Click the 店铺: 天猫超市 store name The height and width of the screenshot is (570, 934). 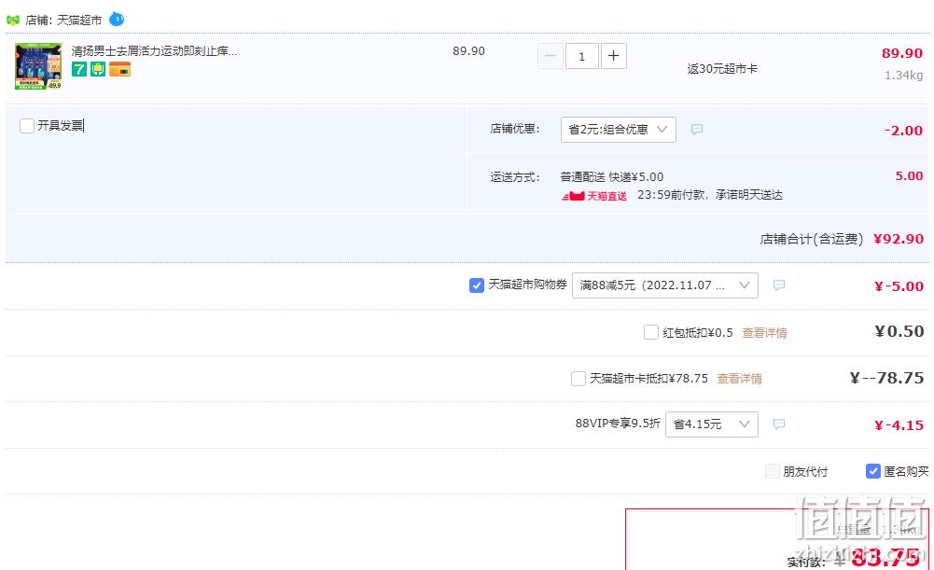(63, 21)
